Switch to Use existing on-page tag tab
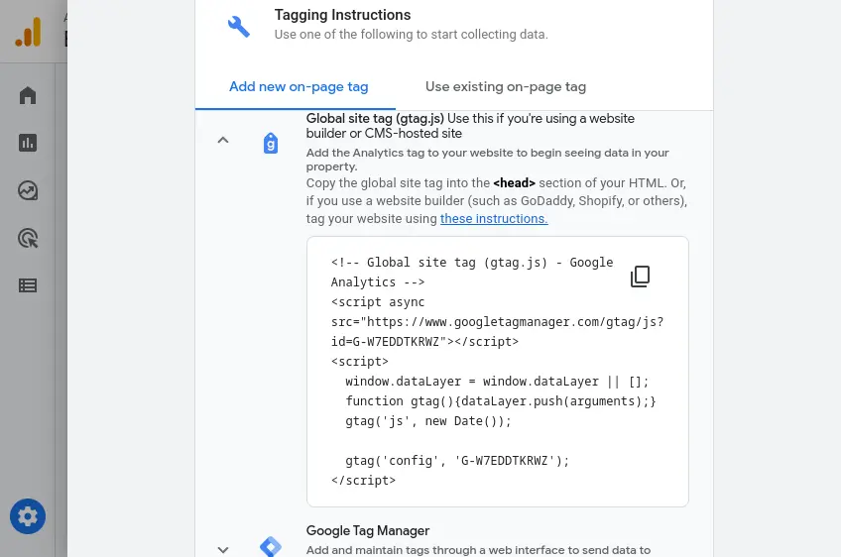 tap(506, 87)
